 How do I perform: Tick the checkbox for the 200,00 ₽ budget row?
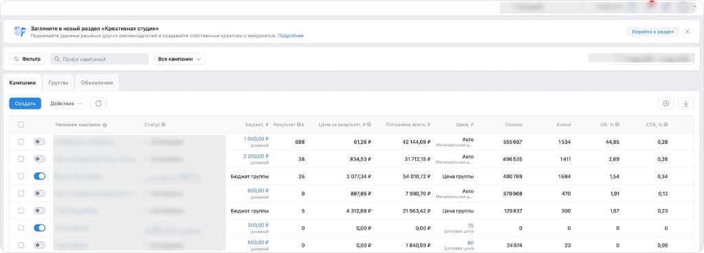point(21,228)
